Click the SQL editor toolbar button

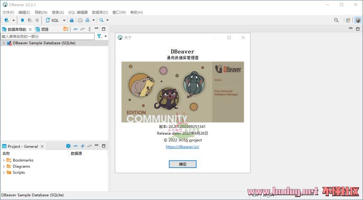(53, 20)
